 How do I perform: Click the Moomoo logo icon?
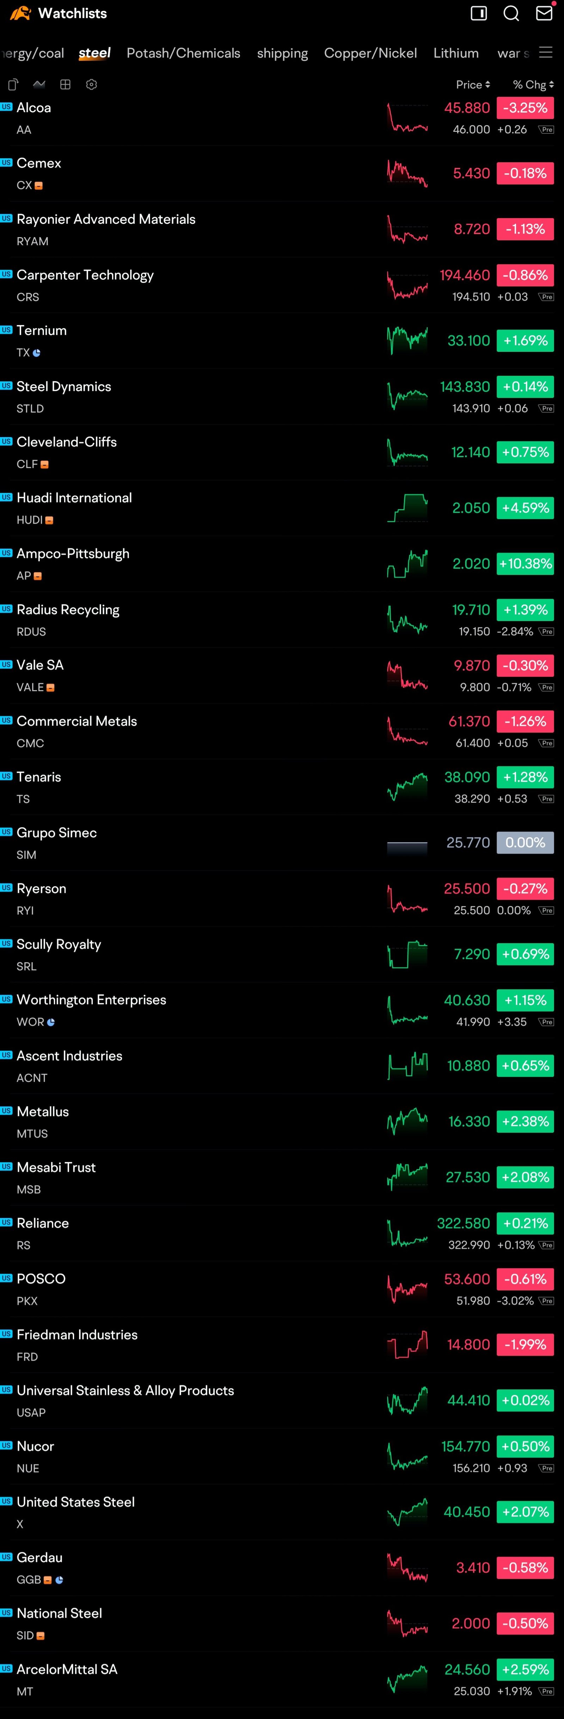[x=20, y=13]
